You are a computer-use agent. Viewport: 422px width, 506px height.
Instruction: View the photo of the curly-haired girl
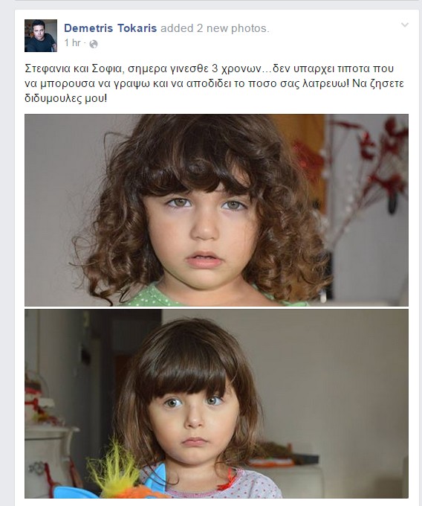coord(216,210)
